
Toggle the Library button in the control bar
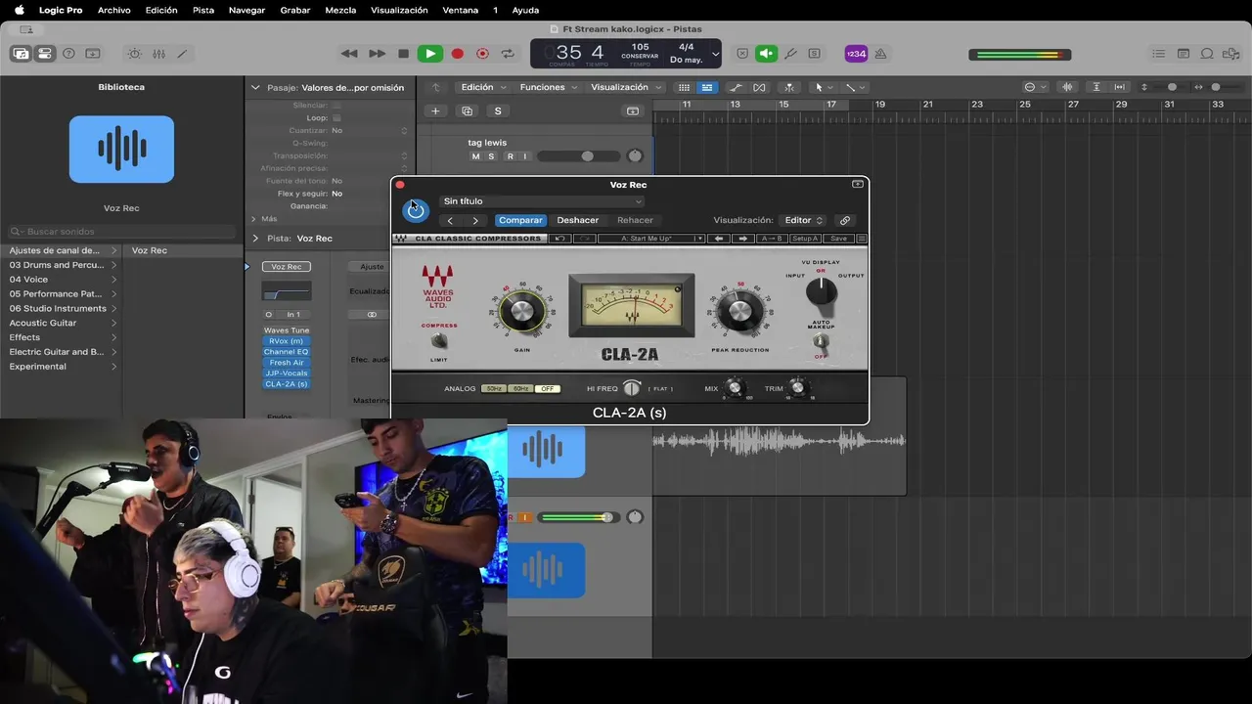tap(21, 54)
